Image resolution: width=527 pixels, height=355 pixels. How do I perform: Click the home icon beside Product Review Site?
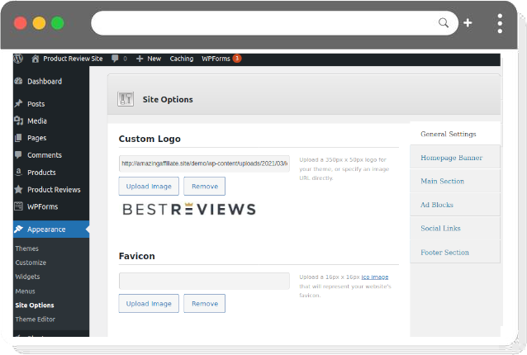(x=35, y=59)
